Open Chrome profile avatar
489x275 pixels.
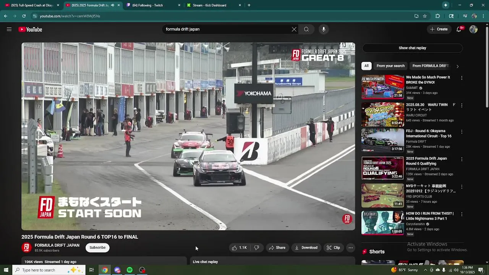[x=474, y=16]
